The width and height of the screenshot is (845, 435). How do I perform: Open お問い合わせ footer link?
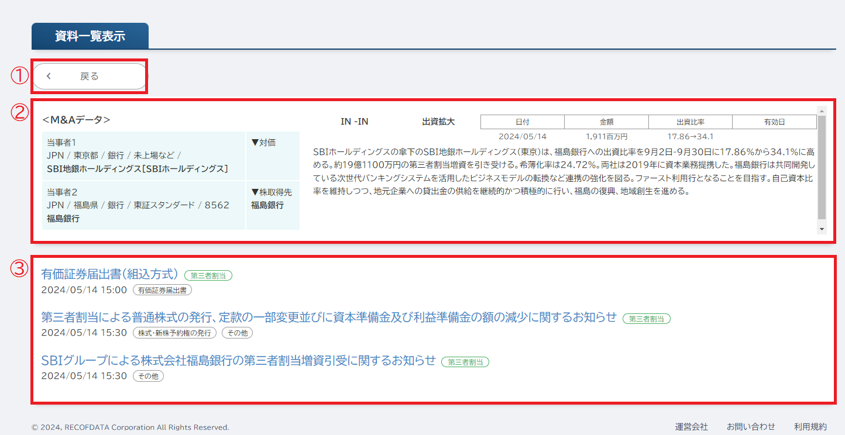(x=751, y=427)
